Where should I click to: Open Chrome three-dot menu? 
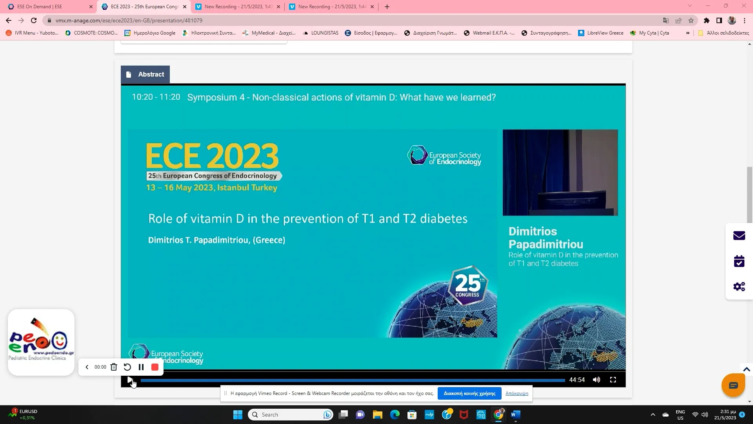[744, 20]
